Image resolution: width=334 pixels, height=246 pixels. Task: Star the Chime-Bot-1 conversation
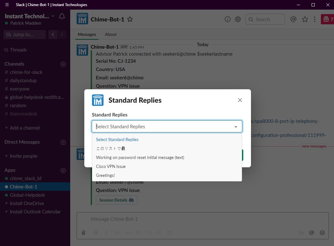pos(130,19)
